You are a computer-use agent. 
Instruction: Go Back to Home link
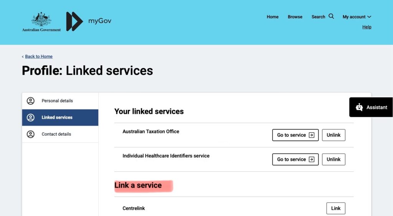point(39,56)
